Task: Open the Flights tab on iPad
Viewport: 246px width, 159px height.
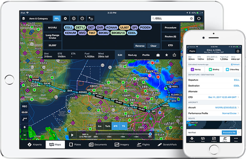Action: pyautogui.click(x=143, y=144)
